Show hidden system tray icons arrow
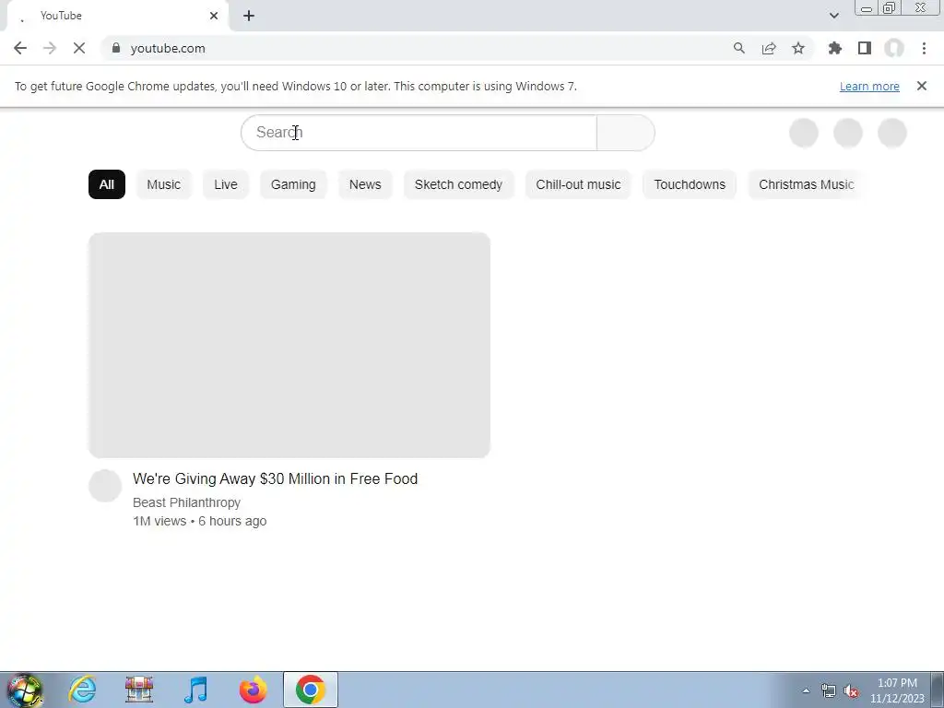 click(x=806, y=691)
